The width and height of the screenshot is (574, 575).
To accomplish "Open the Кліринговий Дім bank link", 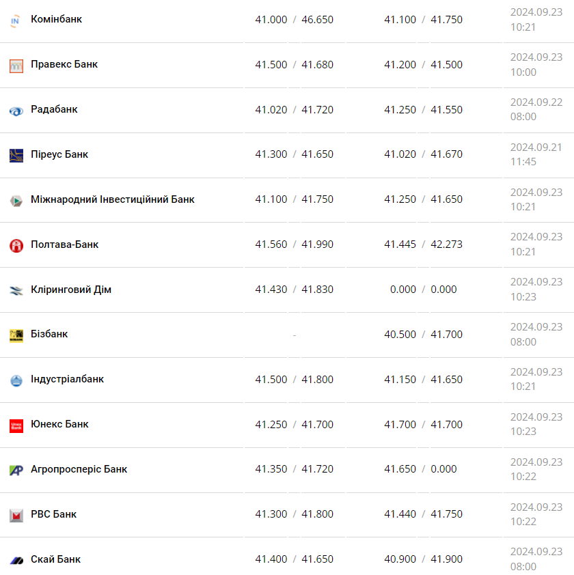I will coord(71,290).
